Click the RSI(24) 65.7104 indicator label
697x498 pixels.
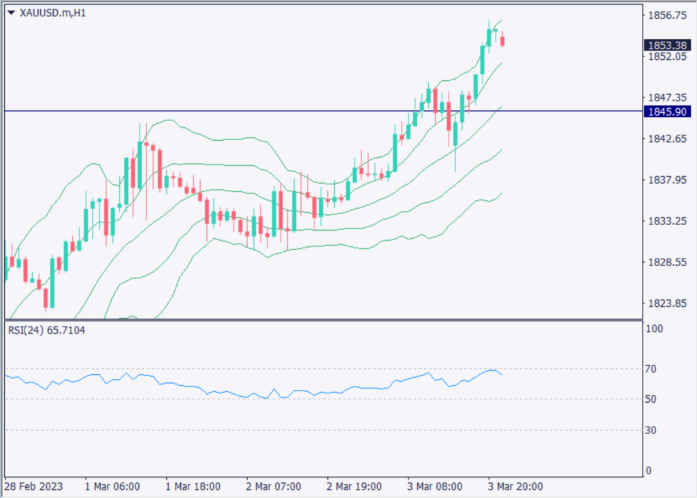click(x=48, y=330)
